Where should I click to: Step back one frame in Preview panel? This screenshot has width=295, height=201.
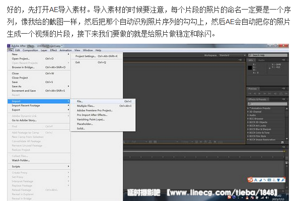click(x=255, y=93)
